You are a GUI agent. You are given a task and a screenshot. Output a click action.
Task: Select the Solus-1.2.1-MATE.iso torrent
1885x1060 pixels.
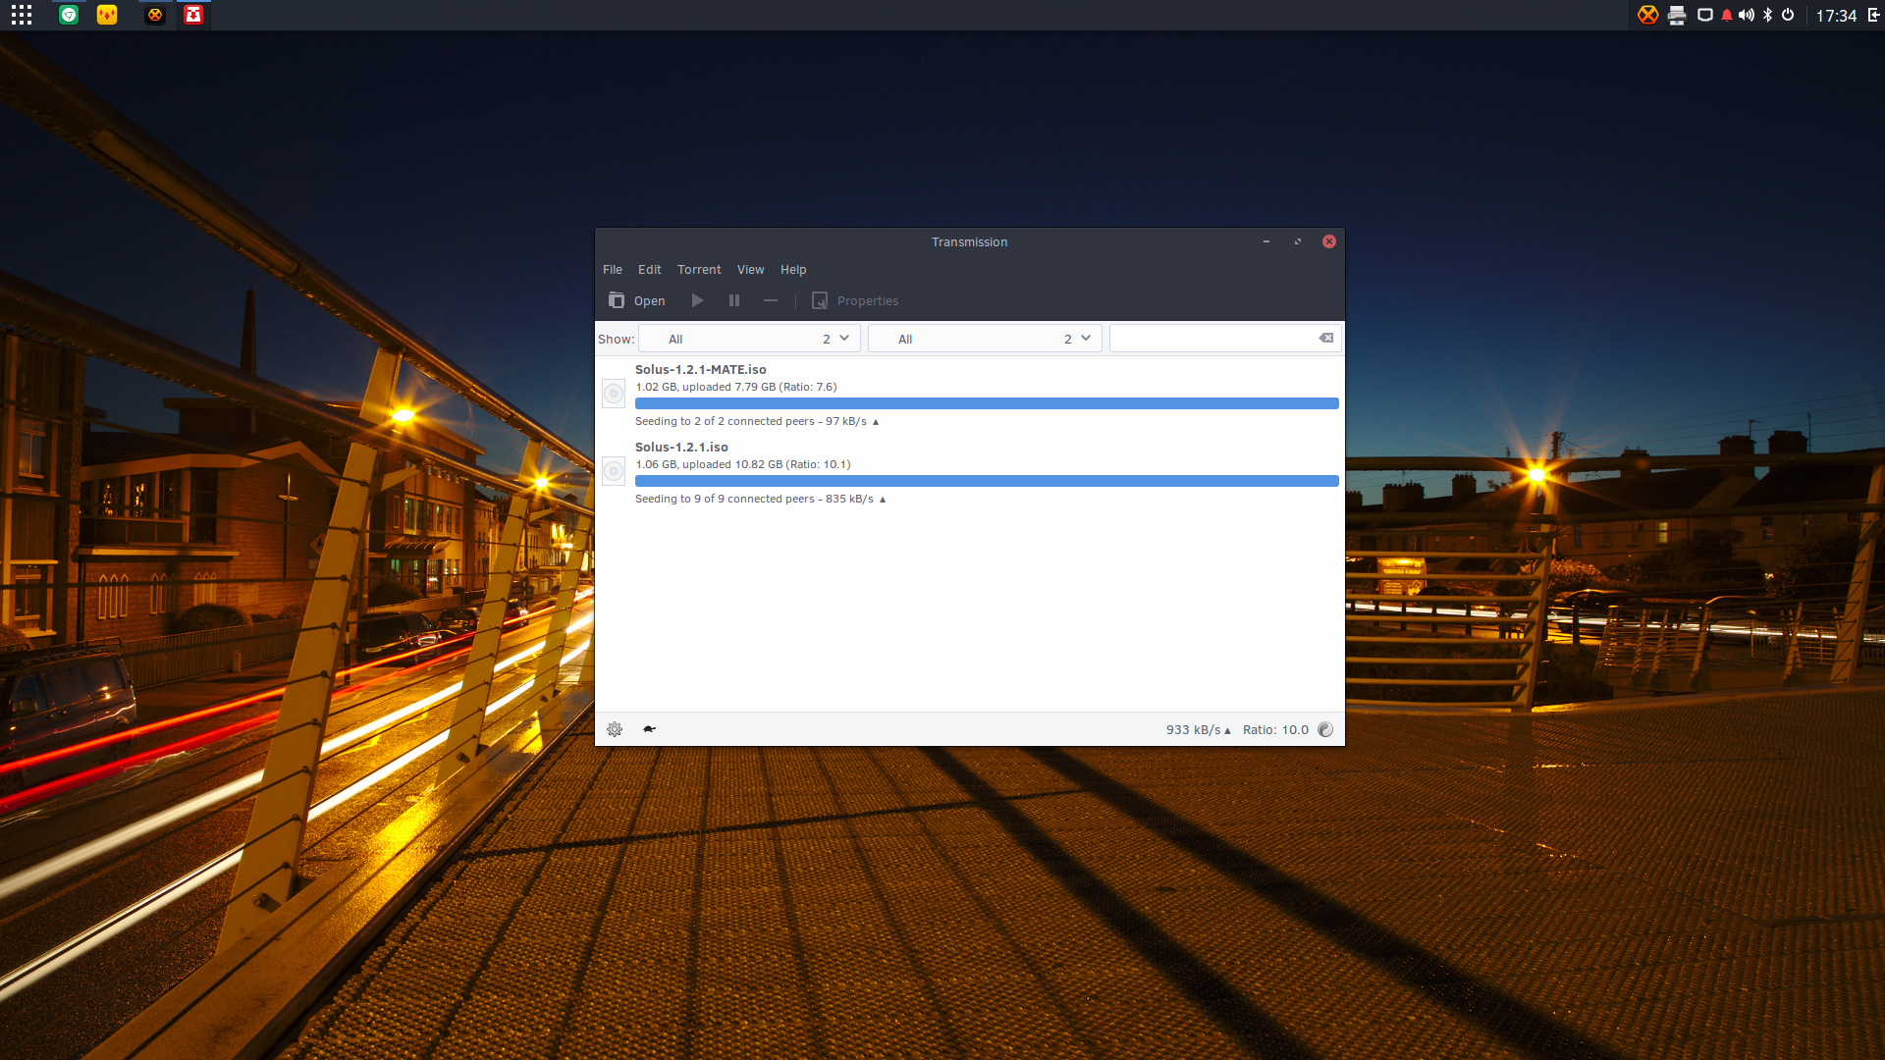tap(969, 395)
